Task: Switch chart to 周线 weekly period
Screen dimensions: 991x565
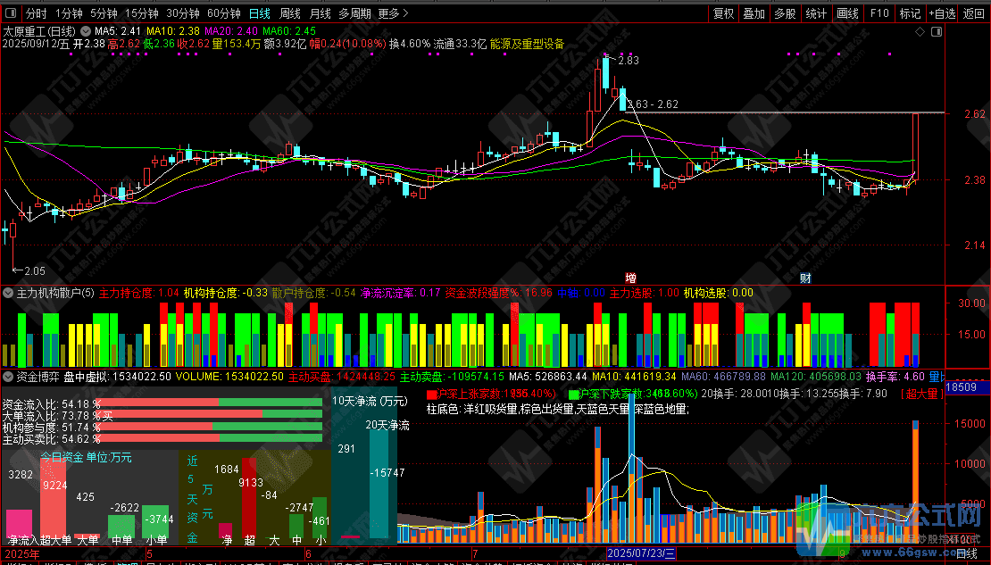Action: tap(289, 13)
